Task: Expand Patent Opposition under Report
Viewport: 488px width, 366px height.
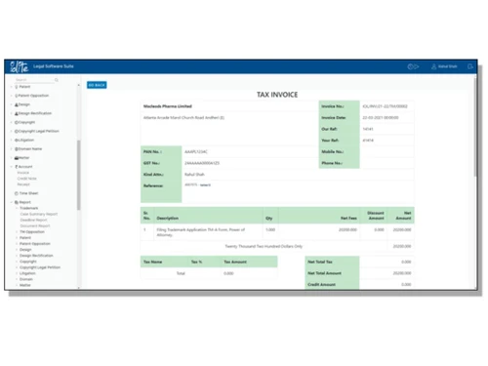Action: tap(17, 244)
